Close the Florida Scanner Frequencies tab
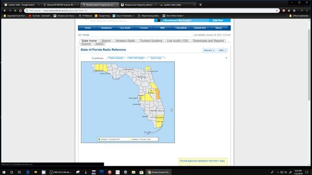Viewport: 312px width, 175px height. (117, 5)
